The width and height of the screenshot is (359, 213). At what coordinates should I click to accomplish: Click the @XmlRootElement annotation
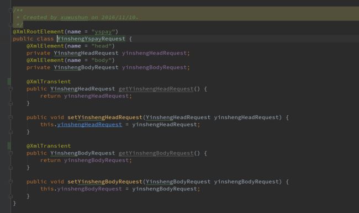pyautogui.click(x=39, y=31)
